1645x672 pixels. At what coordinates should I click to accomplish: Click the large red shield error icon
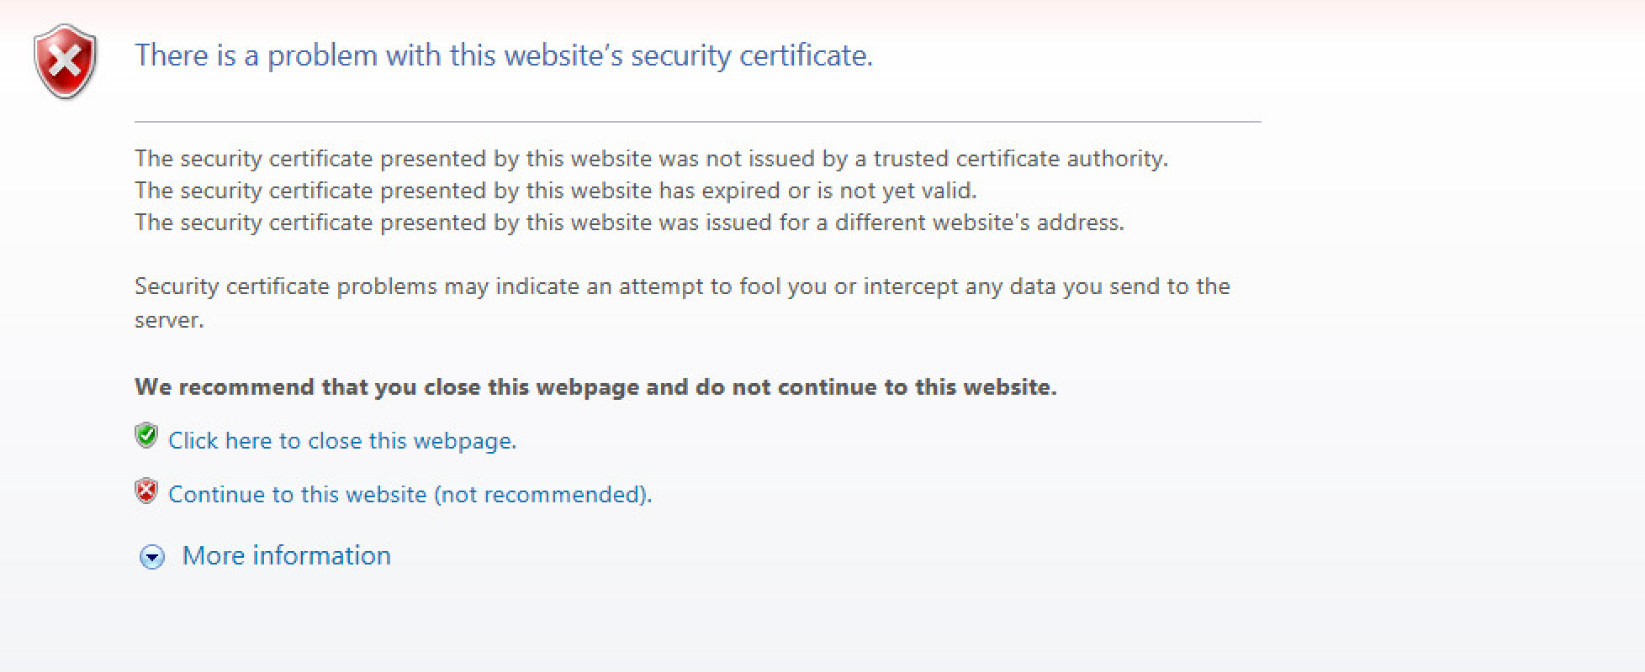tap(66, 61)
